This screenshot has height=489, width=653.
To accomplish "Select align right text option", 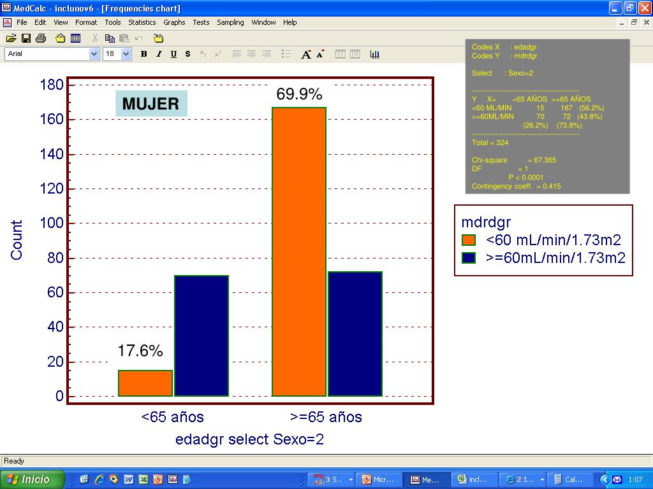I will coord(267,54).
